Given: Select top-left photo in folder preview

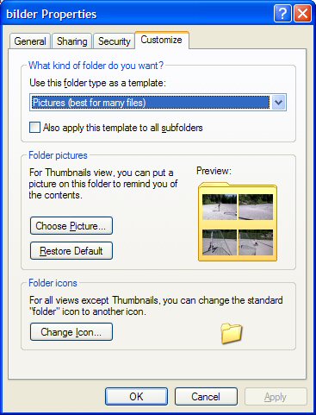Looking at the screenshot, I should pyautogui.click(x=220, y=207).
